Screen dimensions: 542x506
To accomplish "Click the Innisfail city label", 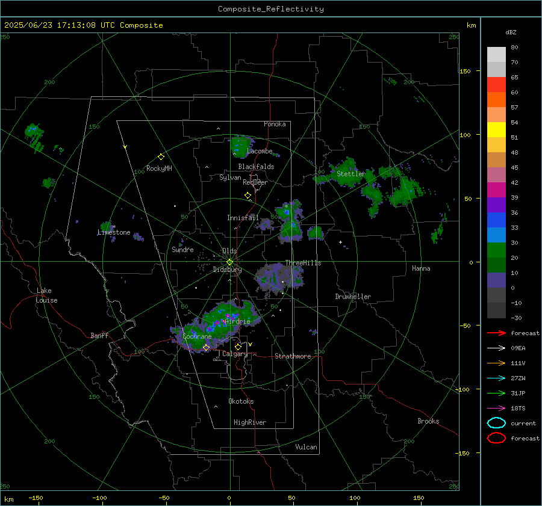I will click(243, 218).
